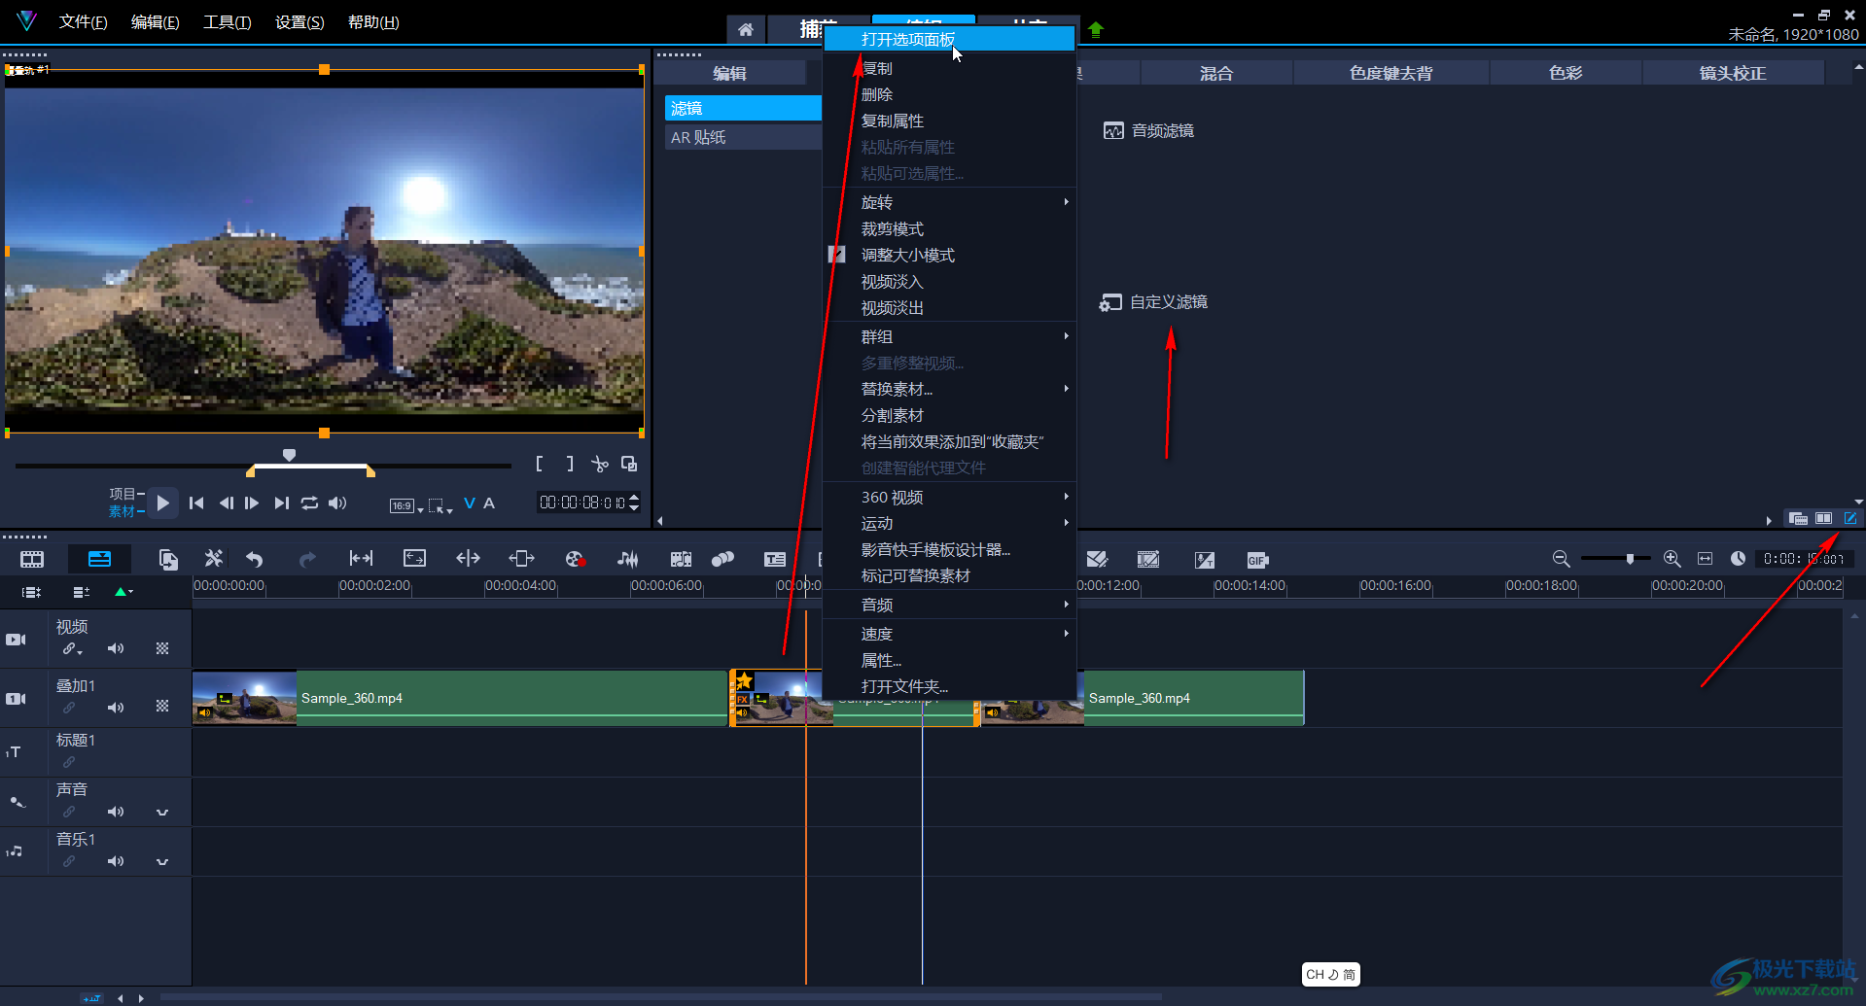The image size is (1866, 1006).
Task: Open the motion tracking tool
Action: click(x=723, y=559)
